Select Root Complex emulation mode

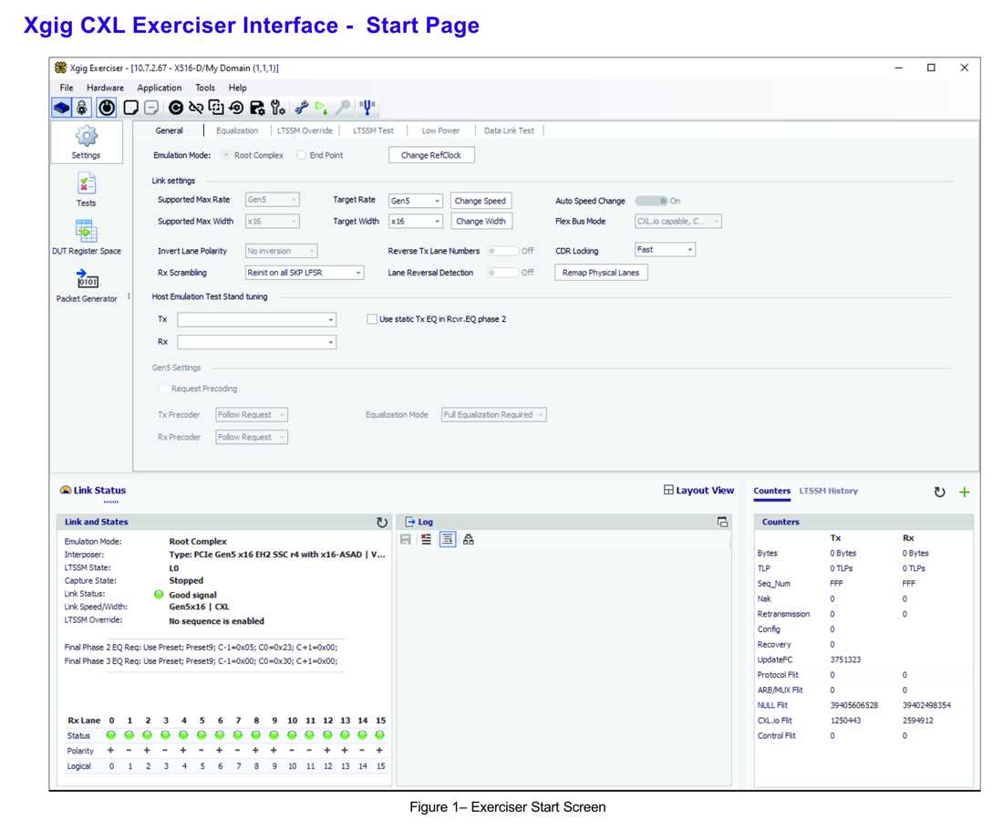[x=253, y=155]
